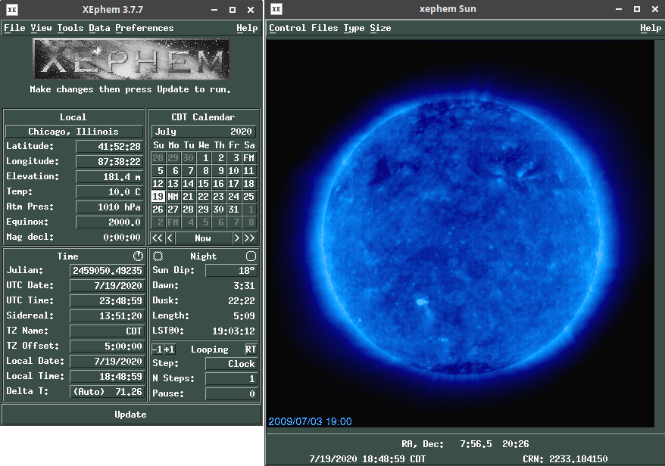Viewport: 665px width, 466px height.
Task: Reset calendar with the Now button
Action: (203, 238)
